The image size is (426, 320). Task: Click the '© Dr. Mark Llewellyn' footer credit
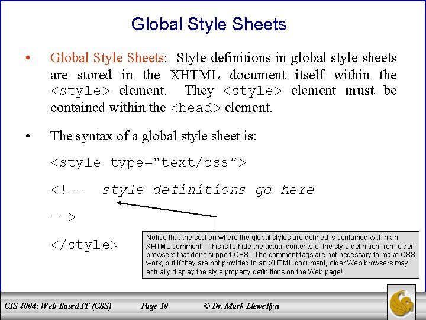click(241, 306)
